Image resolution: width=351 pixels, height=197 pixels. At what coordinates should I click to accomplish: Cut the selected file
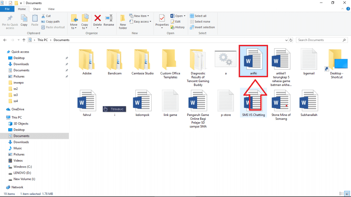click(46, 16)
